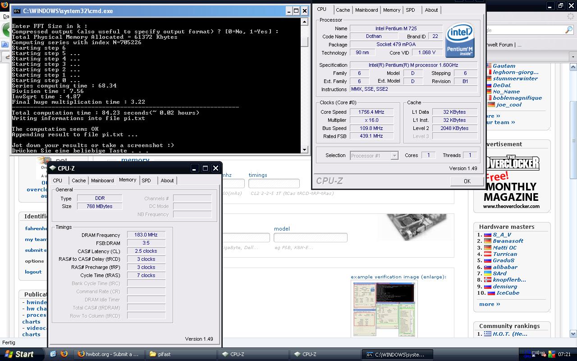Open the Matti OC user link
The image size is (577, 361).
(505, 248)
